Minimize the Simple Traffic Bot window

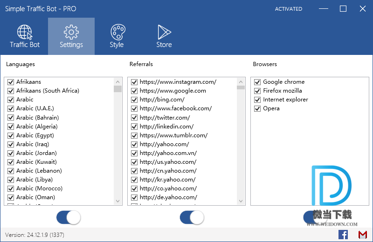(324, 9)
